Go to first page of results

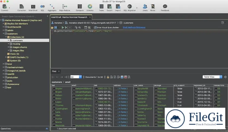(53, 77)
